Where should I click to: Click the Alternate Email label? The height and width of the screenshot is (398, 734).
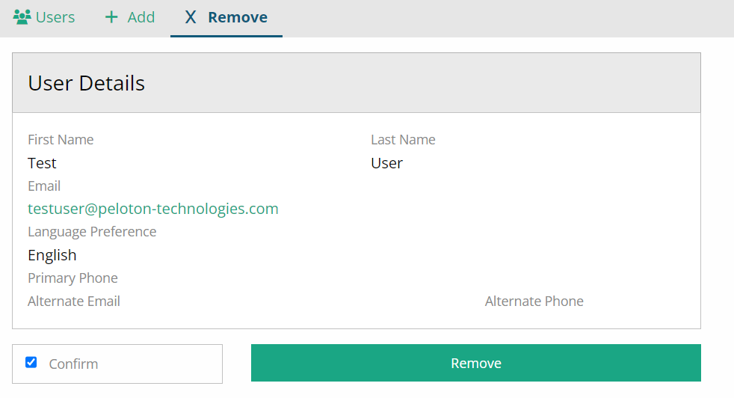point(74,301)
